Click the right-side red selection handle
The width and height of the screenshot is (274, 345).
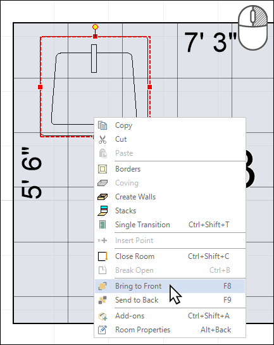click(150, 87)
